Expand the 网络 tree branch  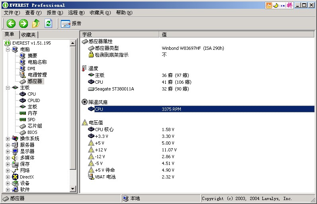click(x=8, y=171)
